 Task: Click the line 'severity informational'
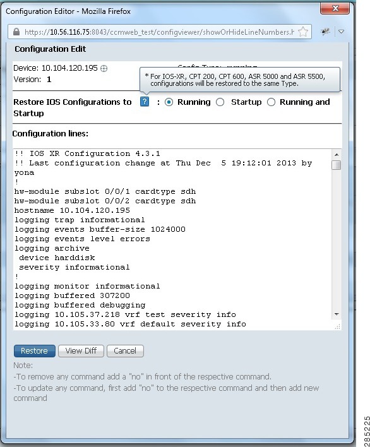tap(75, 267)
